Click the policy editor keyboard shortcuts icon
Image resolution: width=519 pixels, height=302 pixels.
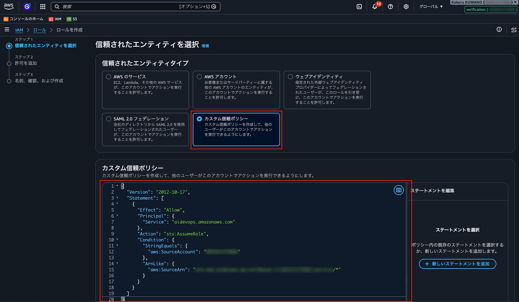pyautogui.click(x=399, y=190)
